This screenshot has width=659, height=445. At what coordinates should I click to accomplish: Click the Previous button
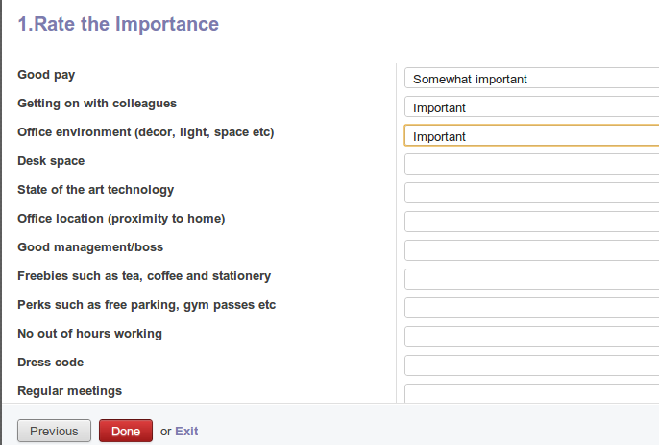54,431
